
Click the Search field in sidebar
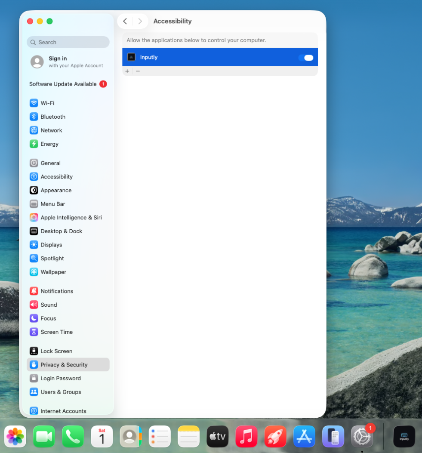68,42
